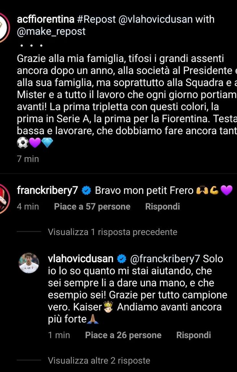
Task: Tap verified badge next to franckribery7
Action: click(86, 190)
